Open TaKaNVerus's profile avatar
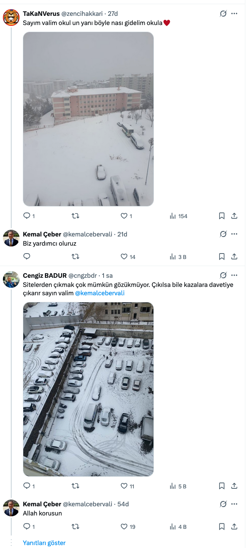This screenshot has width=252, height=548. [x=11, y=18]
